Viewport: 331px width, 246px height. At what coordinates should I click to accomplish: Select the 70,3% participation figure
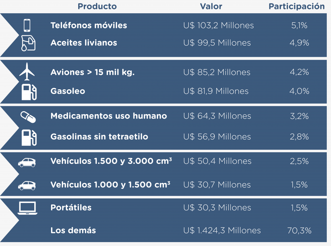pos(299,230)
